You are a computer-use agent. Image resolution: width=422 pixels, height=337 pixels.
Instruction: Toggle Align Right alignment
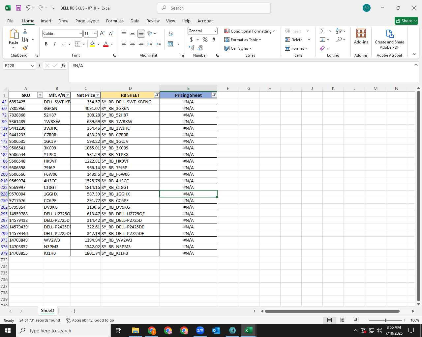(141, 44)
